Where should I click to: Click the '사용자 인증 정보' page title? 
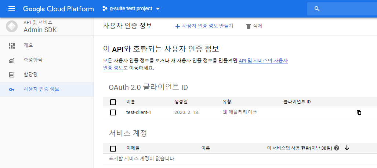128,26
